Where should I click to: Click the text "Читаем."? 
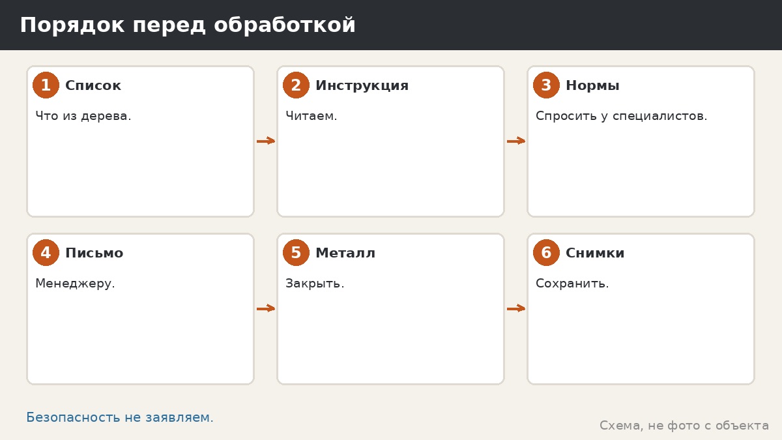[311, 116]
